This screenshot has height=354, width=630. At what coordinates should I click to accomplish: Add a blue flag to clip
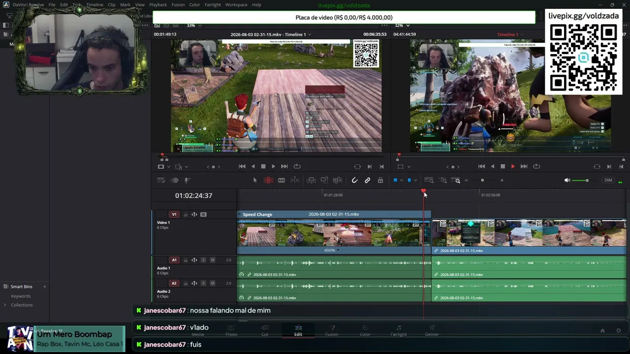pyautogui.click(x=395, y=180)
